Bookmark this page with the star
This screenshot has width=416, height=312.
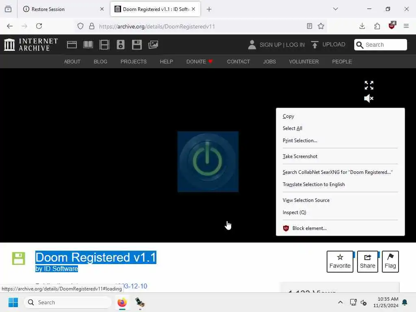click(x=321, y=26)
